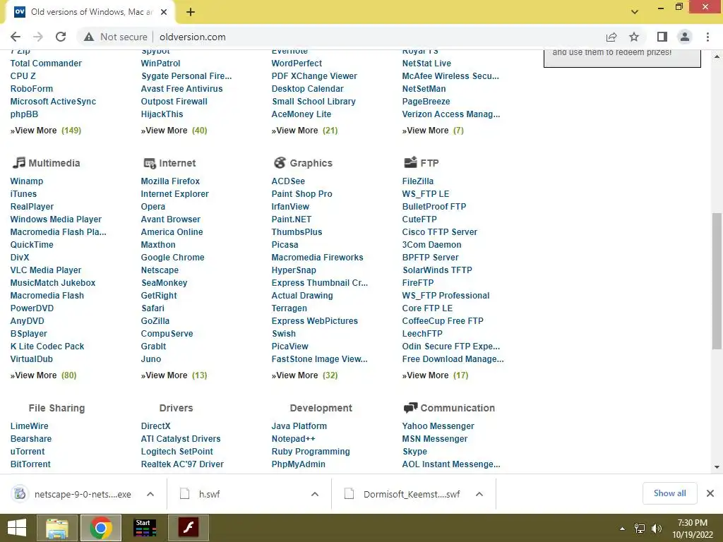Image resolution: width=723 pixels, height=542 pixels.
Task: Switch to Chrome in taskbar
Action: coord(101,528)
